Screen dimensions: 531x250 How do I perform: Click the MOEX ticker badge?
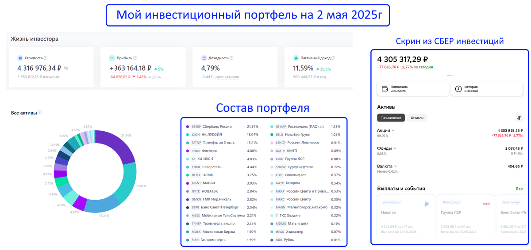196,231
